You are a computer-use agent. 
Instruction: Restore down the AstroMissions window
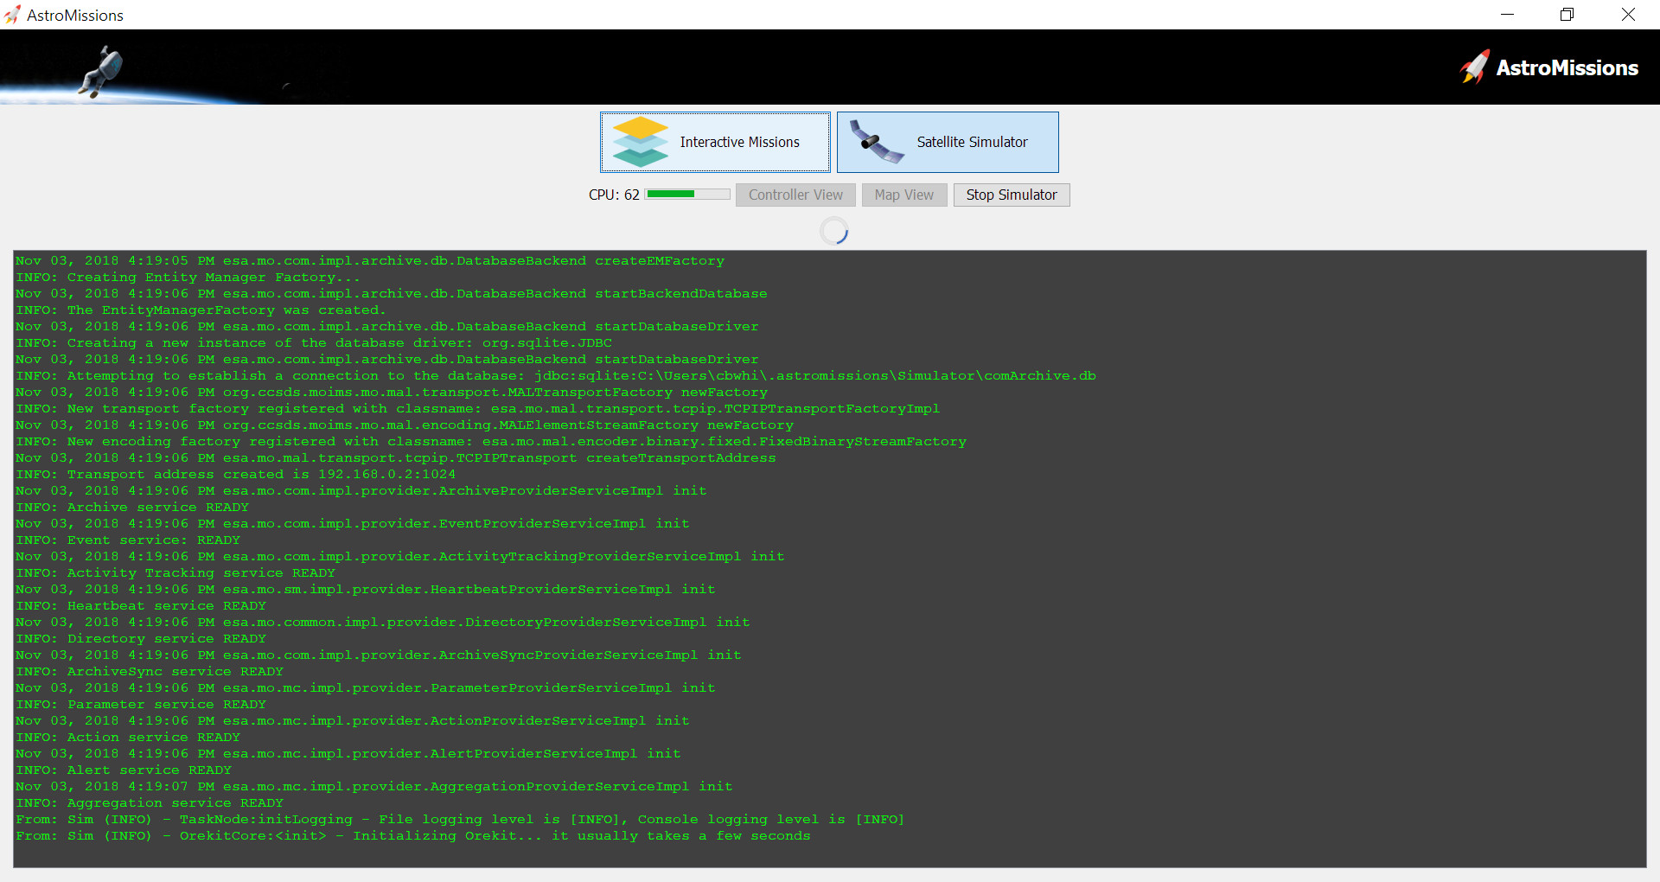click(1567, 15)
